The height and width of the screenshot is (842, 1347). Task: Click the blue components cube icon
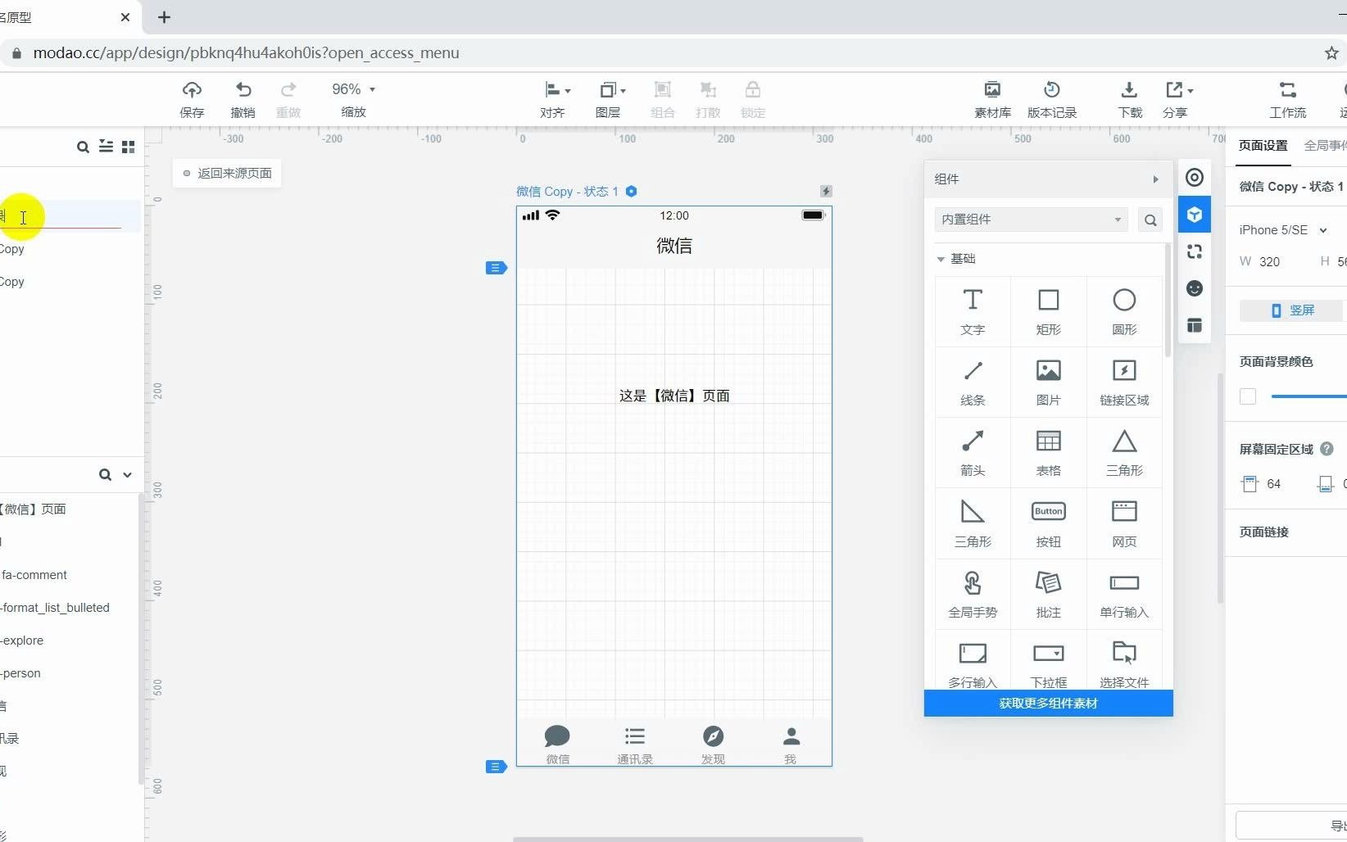click(1195, 215)
